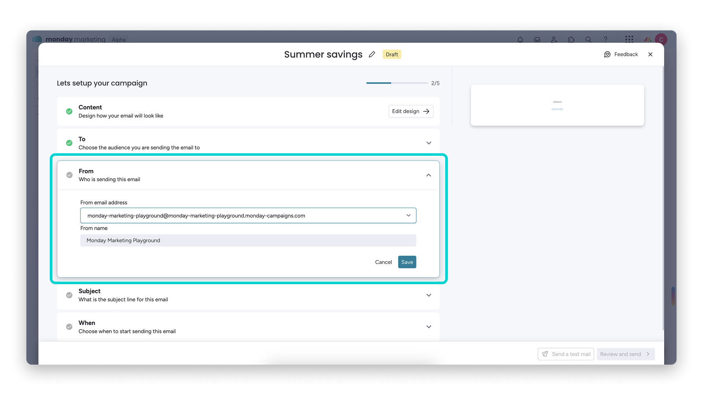Screen dimensions: 703x395
Task: Click the invite members person icon
Action: (x=554, y=39)
